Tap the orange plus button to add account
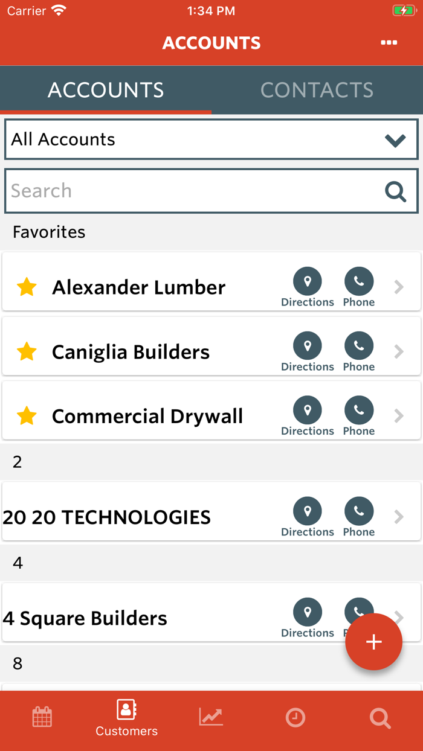 (x=373, y=642)
